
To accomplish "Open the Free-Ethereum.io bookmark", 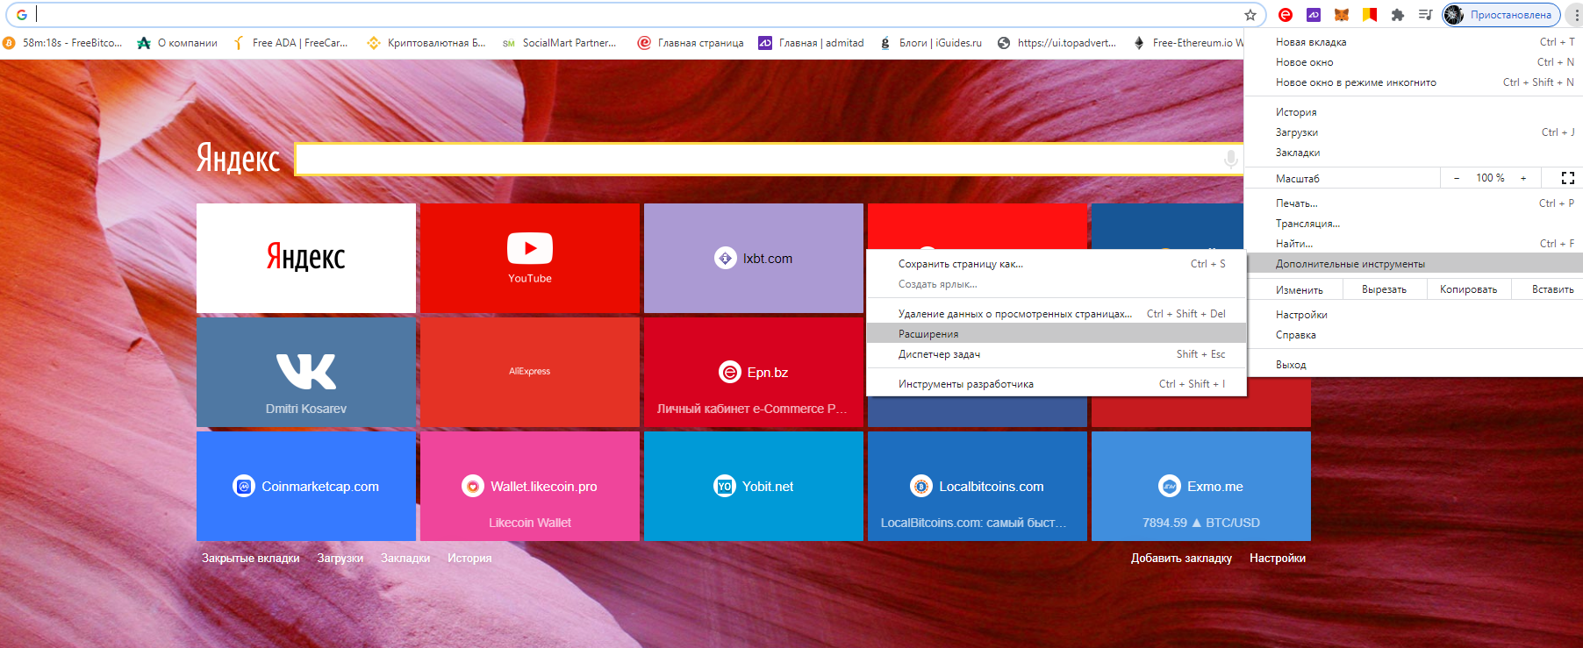I will coord(1188,43).
